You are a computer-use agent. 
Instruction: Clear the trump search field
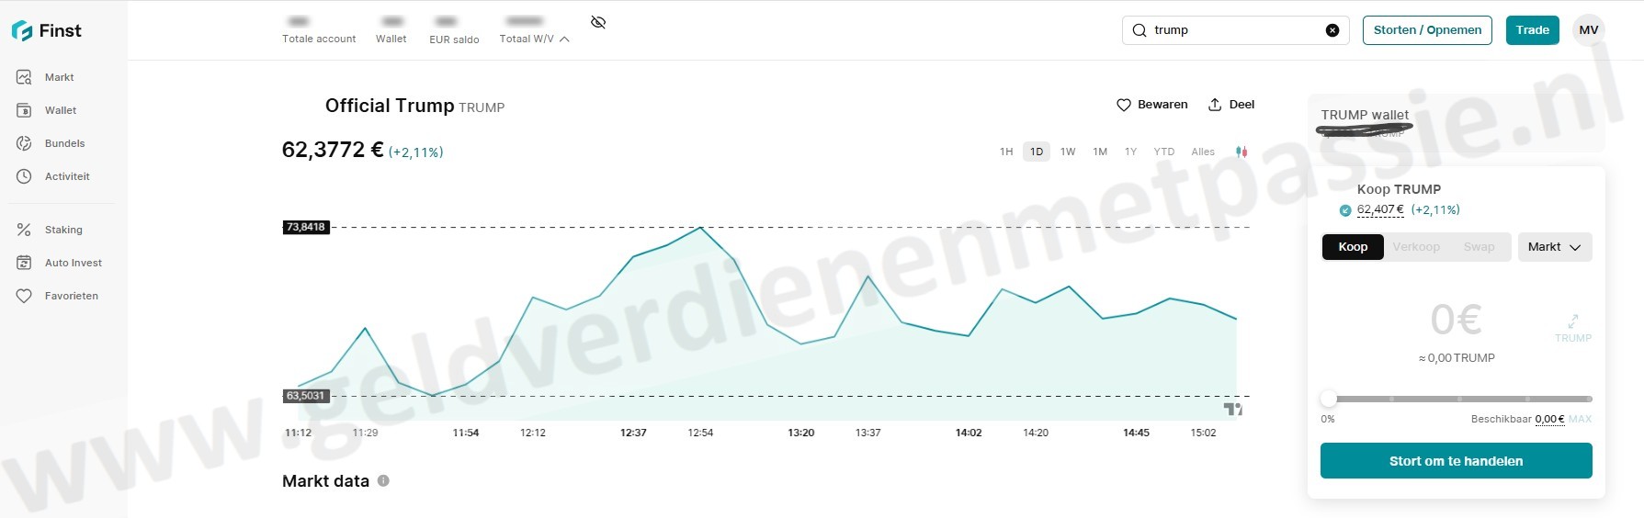pyautogui.click(x=1332, y=30)
